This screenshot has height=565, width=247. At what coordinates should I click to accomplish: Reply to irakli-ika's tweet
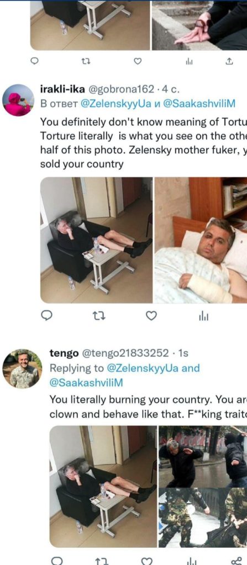[x=46, y=316]
